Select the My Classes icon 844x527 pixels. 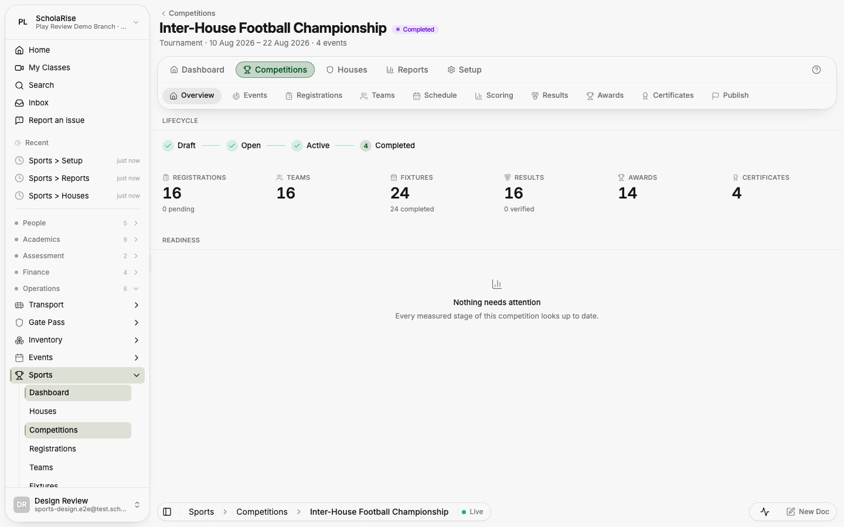pos(19,68)
